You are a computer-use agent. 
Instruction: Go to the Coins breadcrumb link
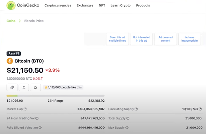tap(11, 21)
